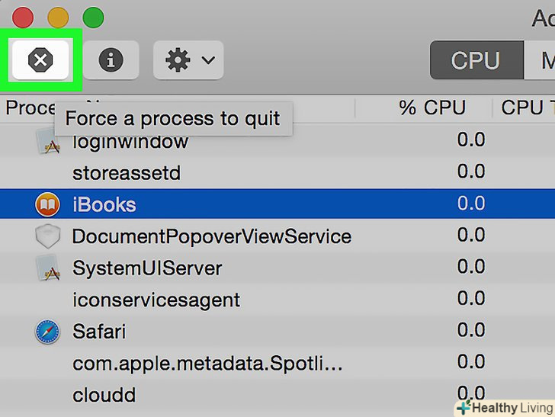Select the SystemUIServer process name
Image resolution: width=555 pixels, height=417 pixels.
(147, 268)
